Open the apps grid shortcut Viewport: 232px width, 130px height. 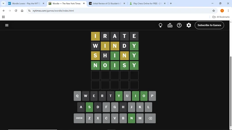[3, 17]
